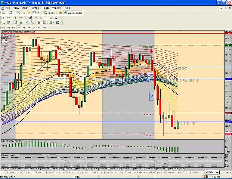The height and width of the screenshot is (179, 232).
Task: Open the File menu
Action: coord(8,8)
